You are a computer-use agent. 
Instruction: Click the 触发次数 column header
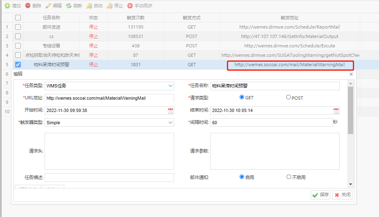pyautogui.click(x=135, y=18)
